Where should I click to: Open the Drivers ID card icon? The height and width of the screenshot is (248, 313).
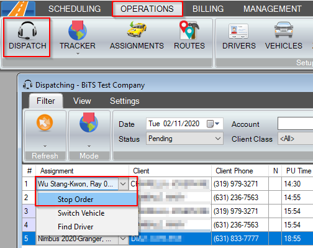tap(238, 31)
